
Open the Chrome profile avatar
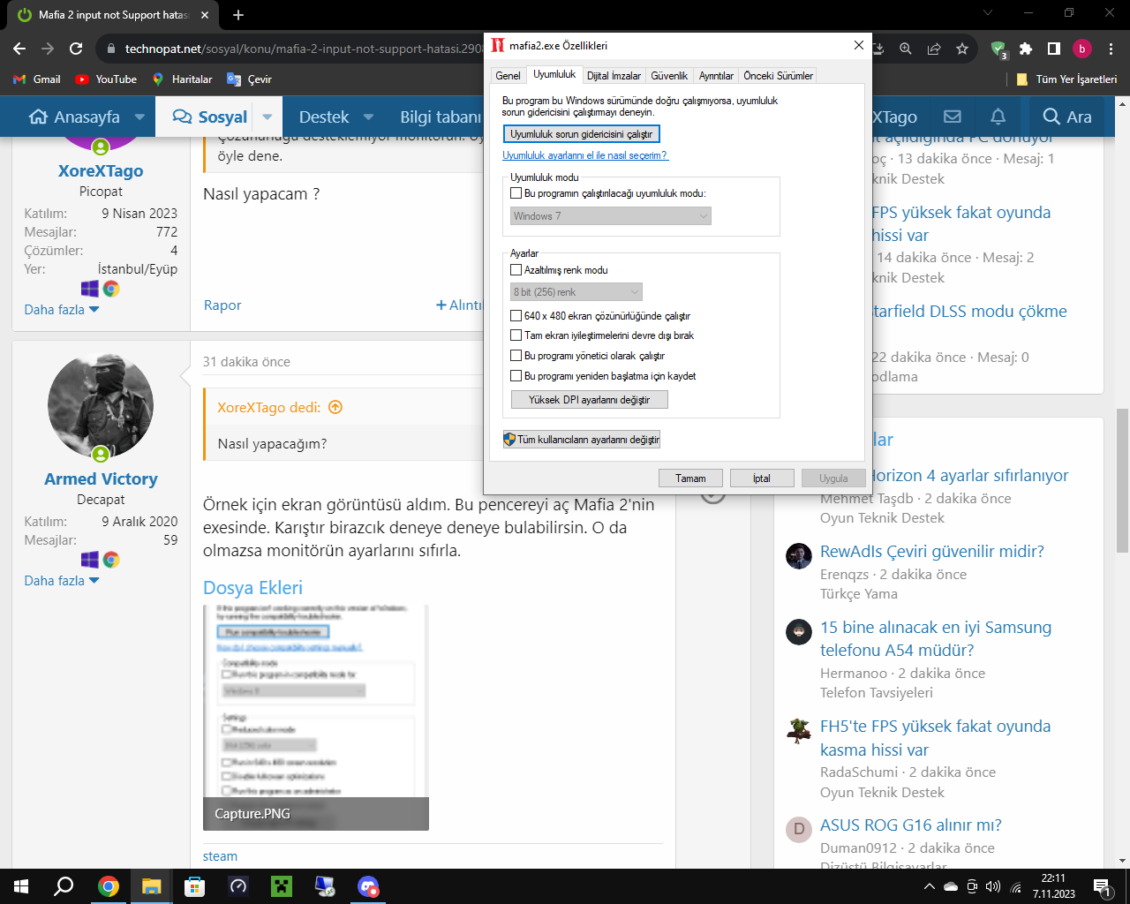[x=1082, y=49]
